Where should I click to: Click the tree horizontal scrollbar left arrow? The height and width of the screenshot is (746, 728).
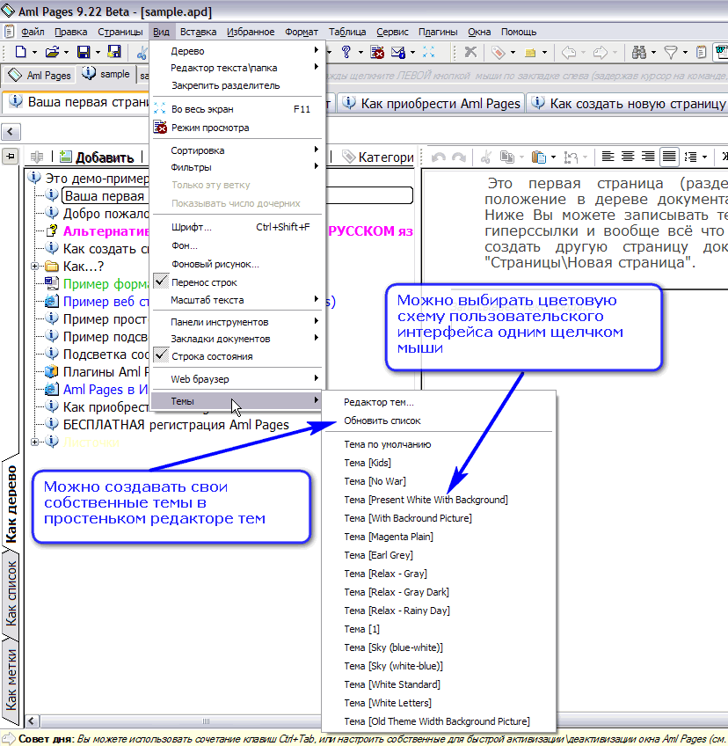click(x=32, y=720)
